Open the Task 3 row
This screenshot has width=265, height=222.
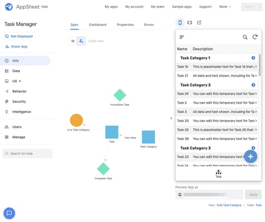pos(217,112)
